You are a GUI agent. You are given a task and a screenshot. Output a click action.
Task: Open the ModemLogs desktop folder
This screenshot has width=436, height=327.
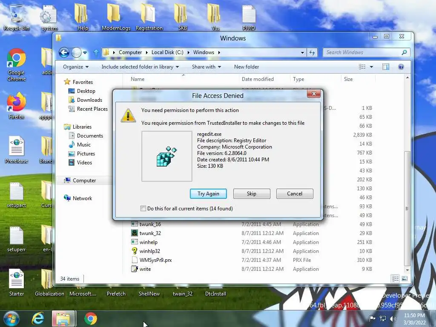point(116,17)
